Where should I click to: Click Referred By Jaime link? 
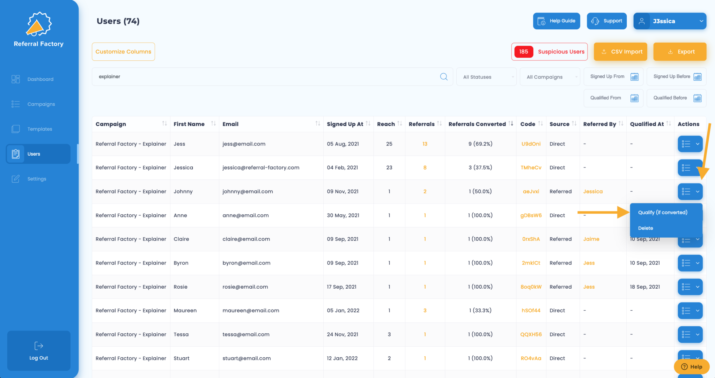coord(591,239)
